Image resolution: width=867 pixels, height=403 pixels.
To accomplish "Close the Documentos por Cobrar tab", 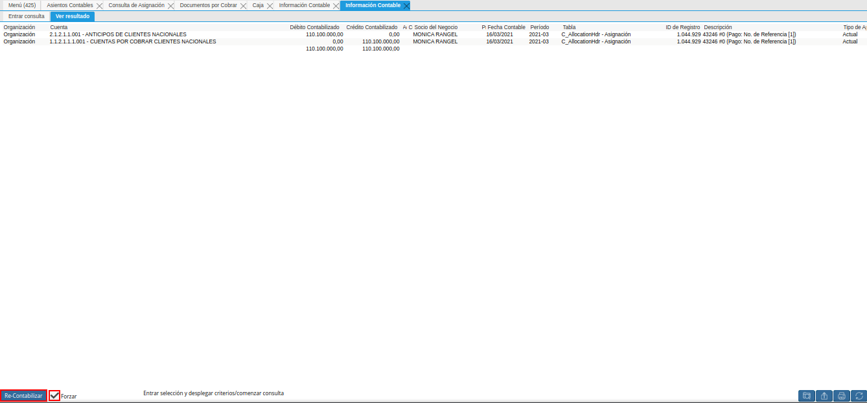I will [244, 5].
